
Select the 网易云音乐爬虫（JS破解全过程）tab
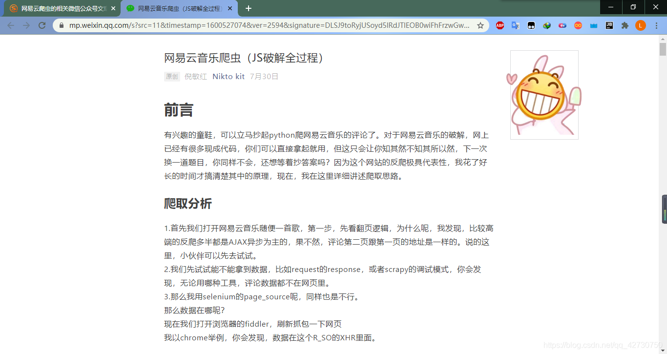[180, 8]
